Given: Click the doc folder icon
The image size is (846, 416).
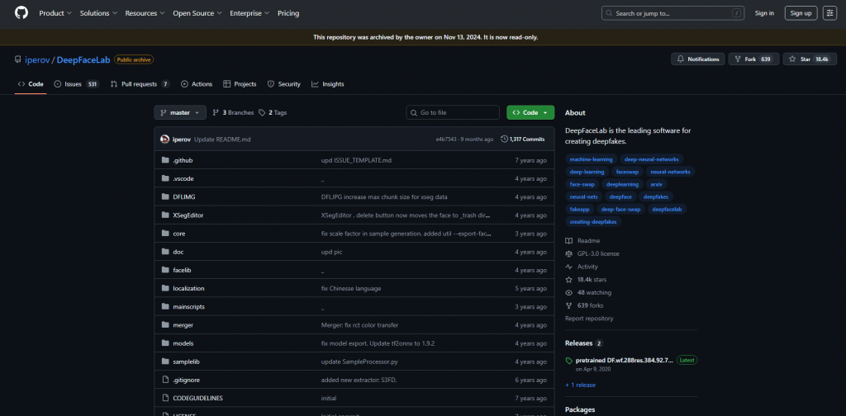Looking at the screenshot, I should pyautogui.click(x=165, y=252).
